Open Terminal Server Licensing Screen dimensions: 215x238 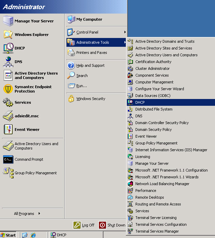[171, 218]
